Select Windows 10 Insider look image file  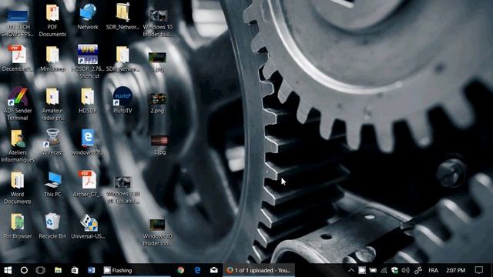pyautogui.click(x=157, y=232)
